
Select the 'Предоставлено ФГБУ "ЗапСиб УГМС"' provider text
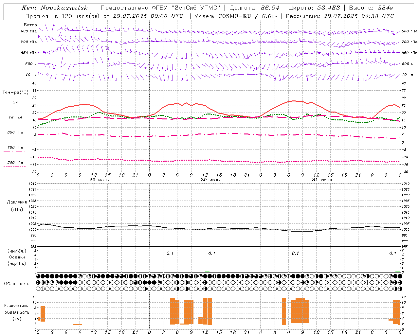click(x=160, y=8)
